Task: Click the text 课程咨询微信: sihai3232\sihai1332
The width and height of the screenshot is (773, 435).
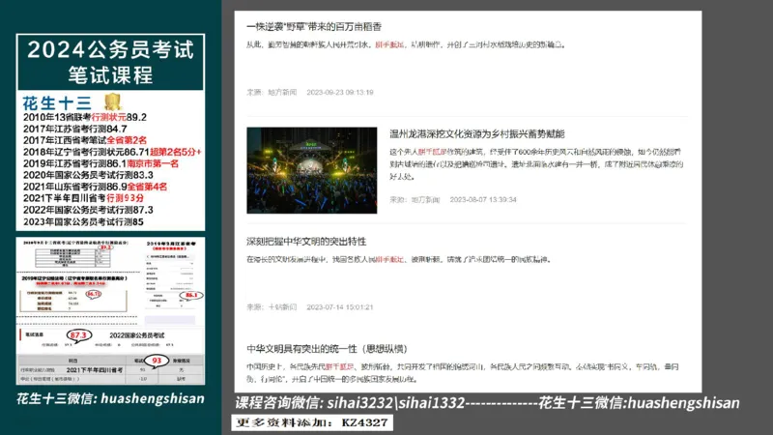Action: pyautogui.click(x=350, y=403)
